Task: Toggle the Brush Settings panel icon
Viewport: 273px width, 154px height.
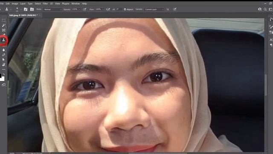Action: click(x=26, y=9)
